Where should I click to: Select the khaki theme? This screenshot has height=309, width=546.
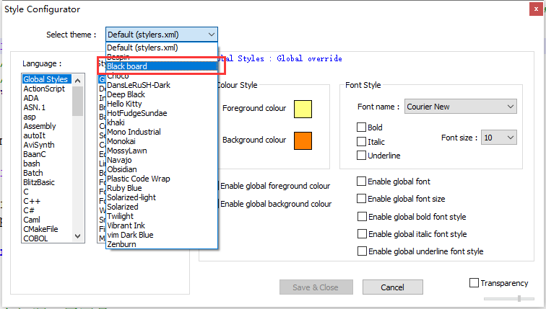point(162,122)
